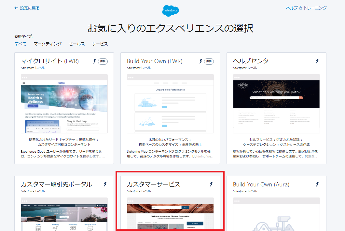Click the text 簡素化されたリードキャプチャ
345x231 pixels.
(52, 140)
